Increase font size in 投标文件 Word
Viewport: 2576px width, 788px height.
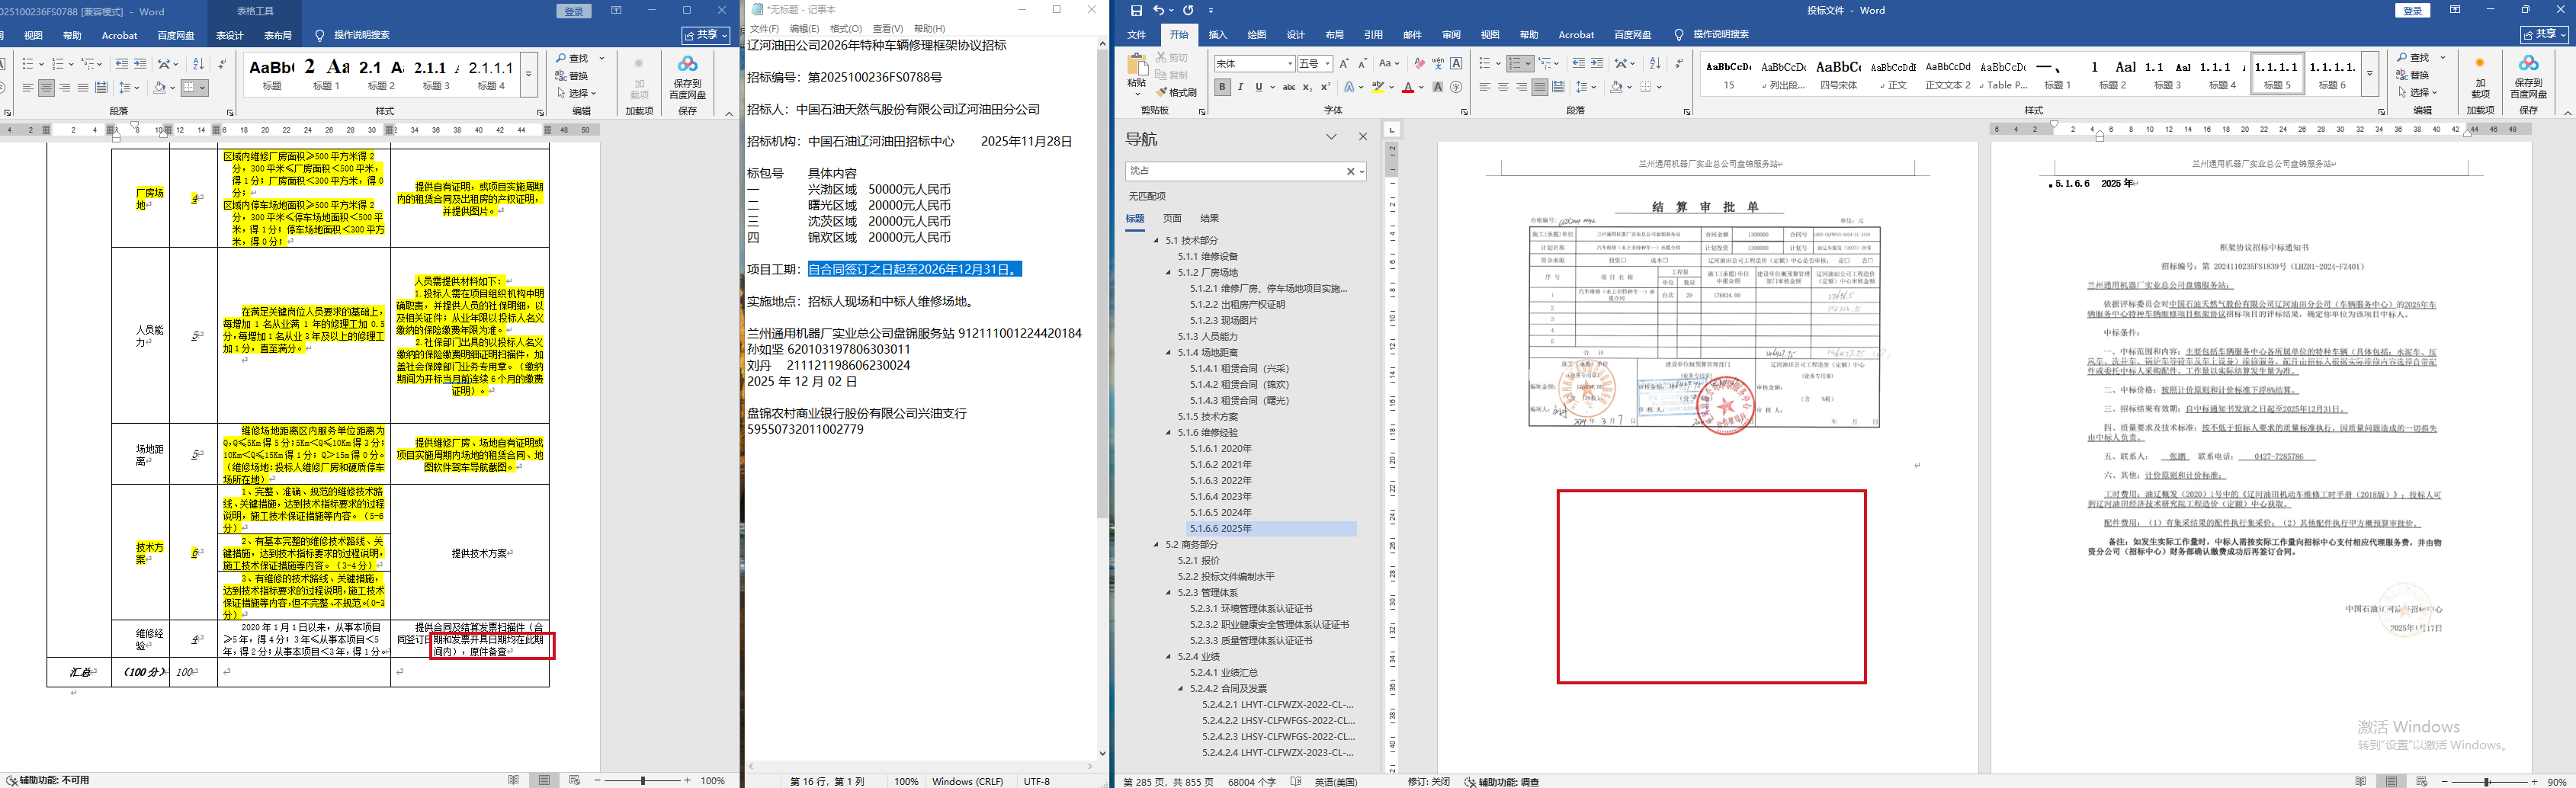pos(1344,63)
